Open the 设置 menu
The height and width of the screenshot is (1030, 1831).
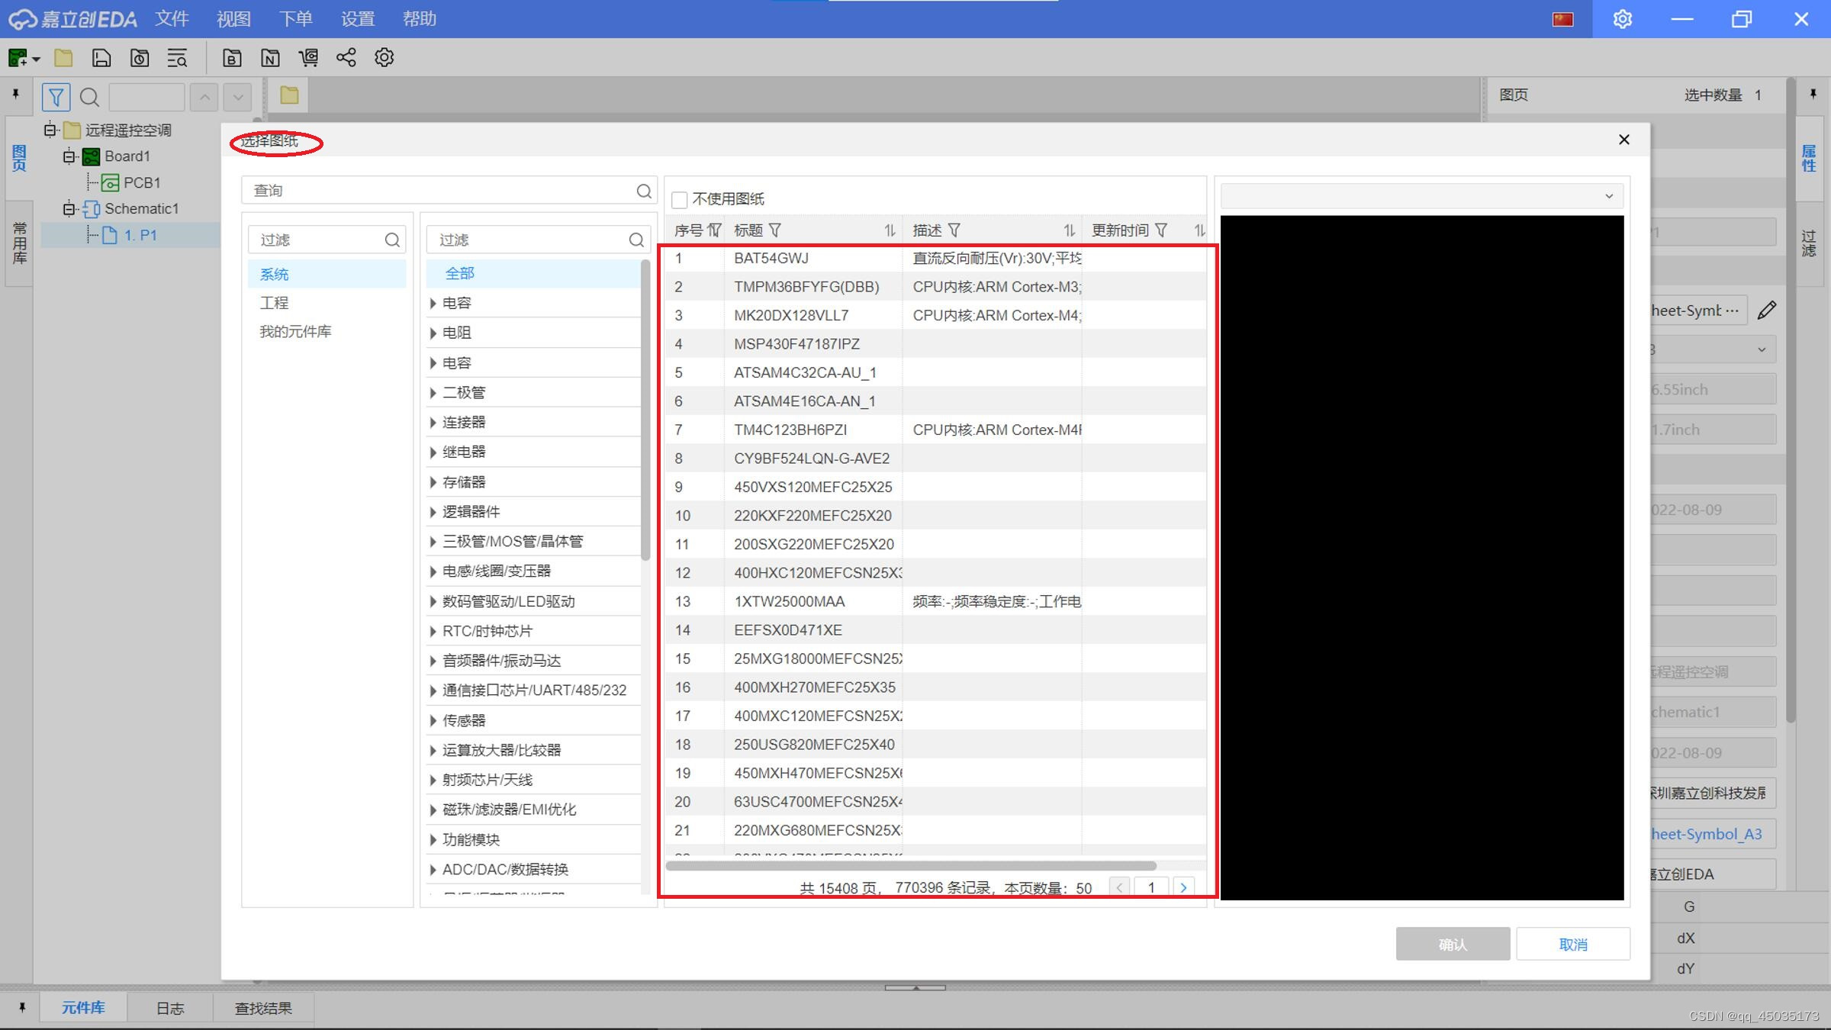[x=358, y=19]
